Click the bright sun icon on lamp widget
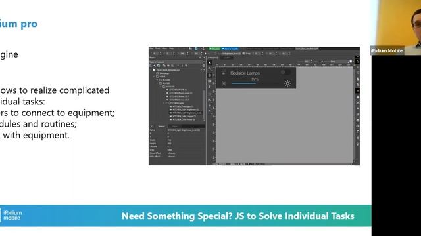 [x=287, y=83]
